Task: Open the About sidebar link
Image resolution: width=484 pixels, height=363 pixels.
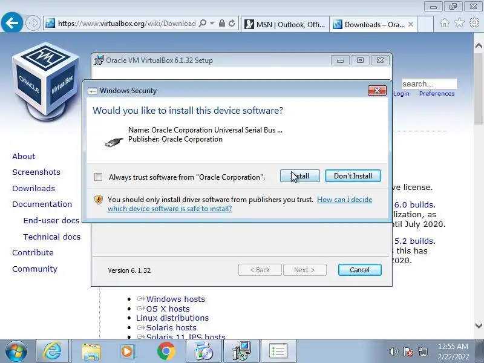Action: 24,156
